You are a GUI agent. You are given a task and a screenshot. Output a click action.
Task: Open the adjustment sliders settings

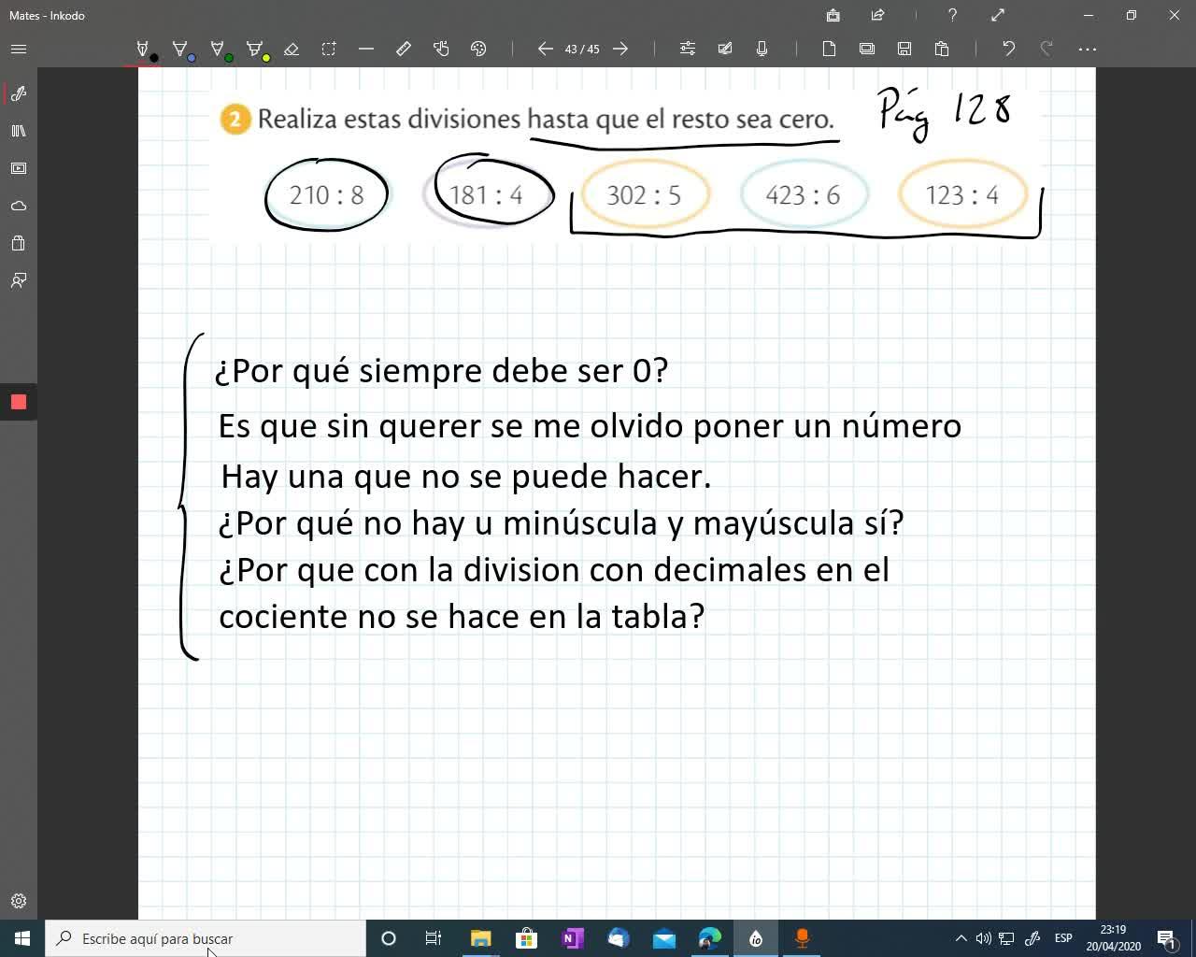pyautogui.click(x=688, y=49)
